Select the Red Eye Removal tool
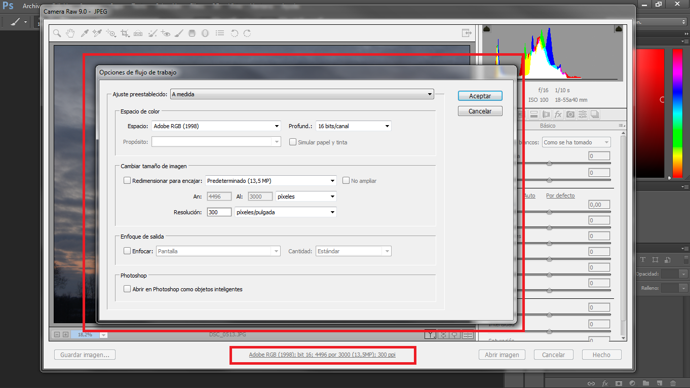 (166, 33)
